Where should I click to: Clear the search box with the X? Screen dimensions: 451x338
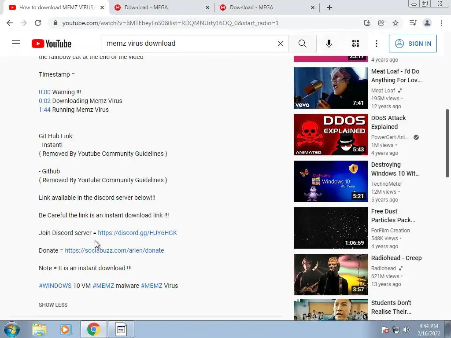pos(281,44)
